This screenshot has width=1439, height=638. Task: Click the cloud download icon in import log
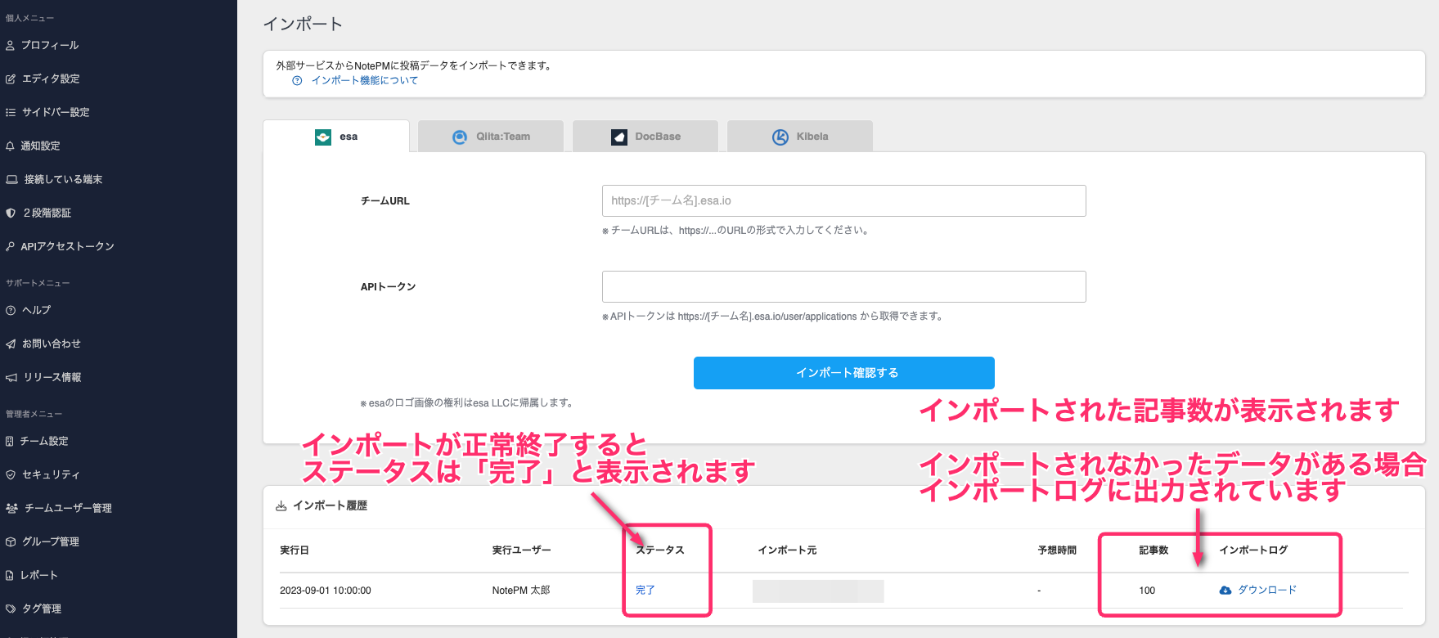(1225, 590)
